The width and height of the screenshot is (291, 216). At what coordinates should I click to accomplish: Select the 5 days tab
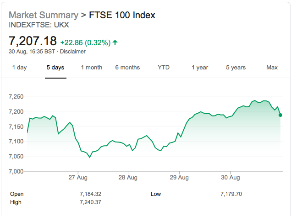coord(55,67)
